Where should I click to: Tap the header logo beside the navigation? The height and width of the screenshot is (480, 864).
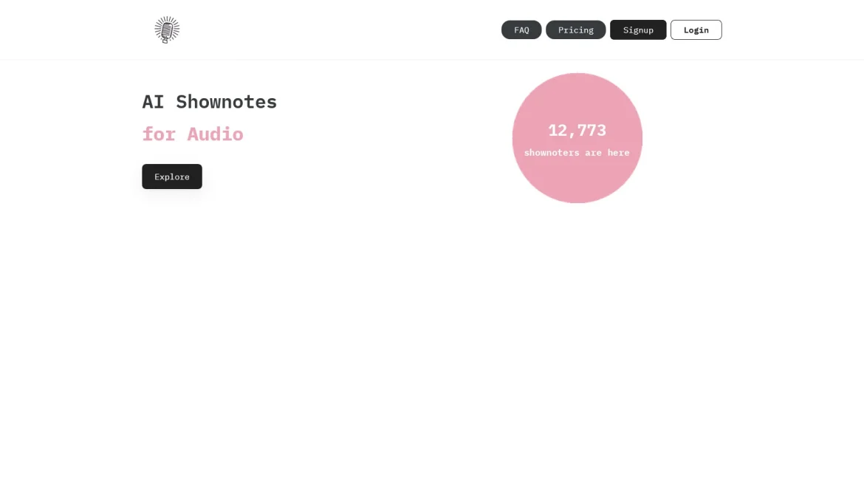[x=167, y=30]
